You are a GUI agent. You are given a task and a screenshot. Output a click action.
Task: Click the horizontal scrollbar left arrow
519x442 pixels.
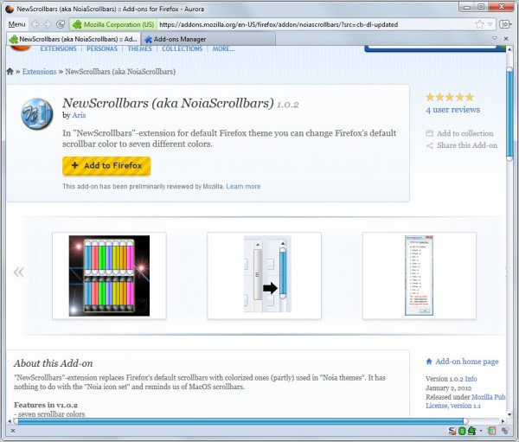point(10,421)
